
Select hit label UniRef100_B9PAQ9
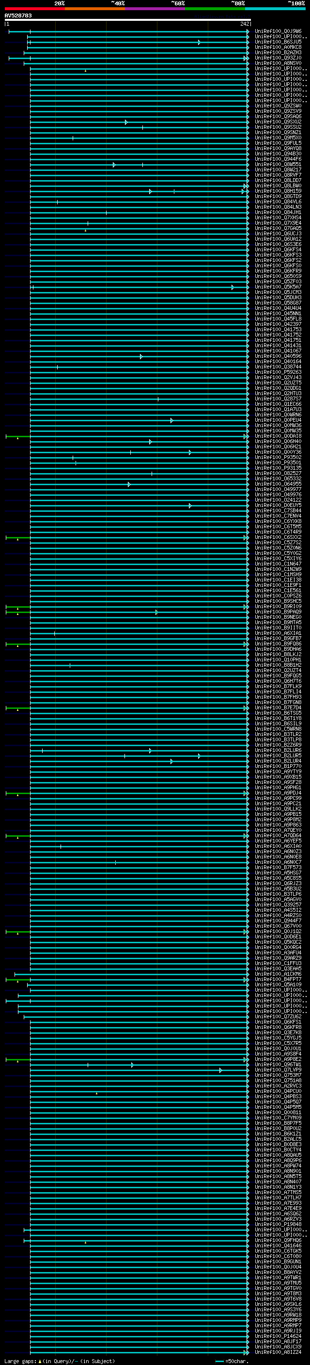tap(278, 612)
